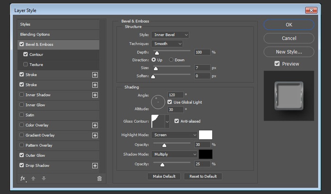Click the New Style... button

pos(289,52)
